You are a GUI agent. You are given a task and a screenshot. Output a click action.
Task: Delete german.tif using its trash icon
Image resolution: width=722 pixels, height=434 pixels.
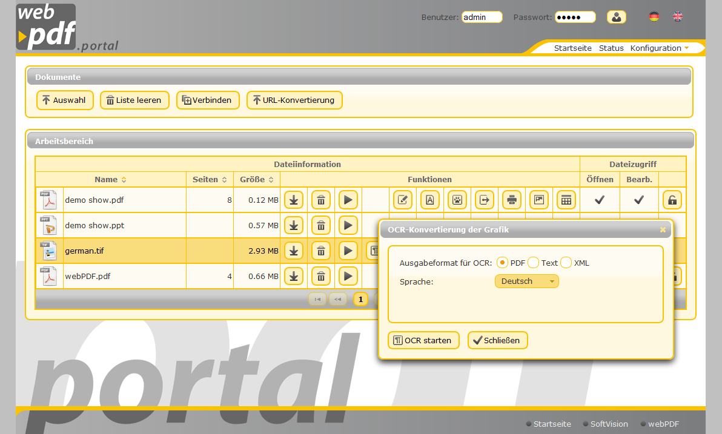click(320, 251)
